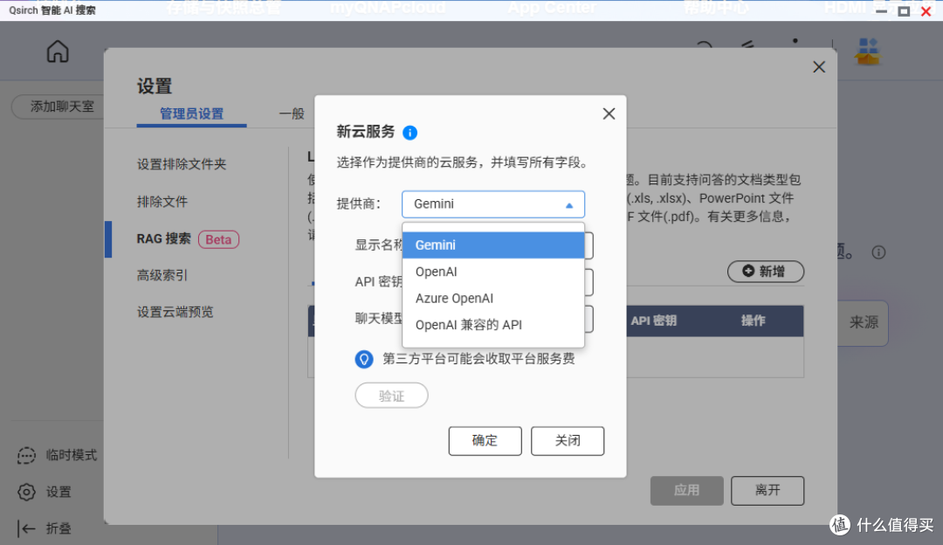Click the blue info icon beside 新云服务

click(x=410, y=133)
